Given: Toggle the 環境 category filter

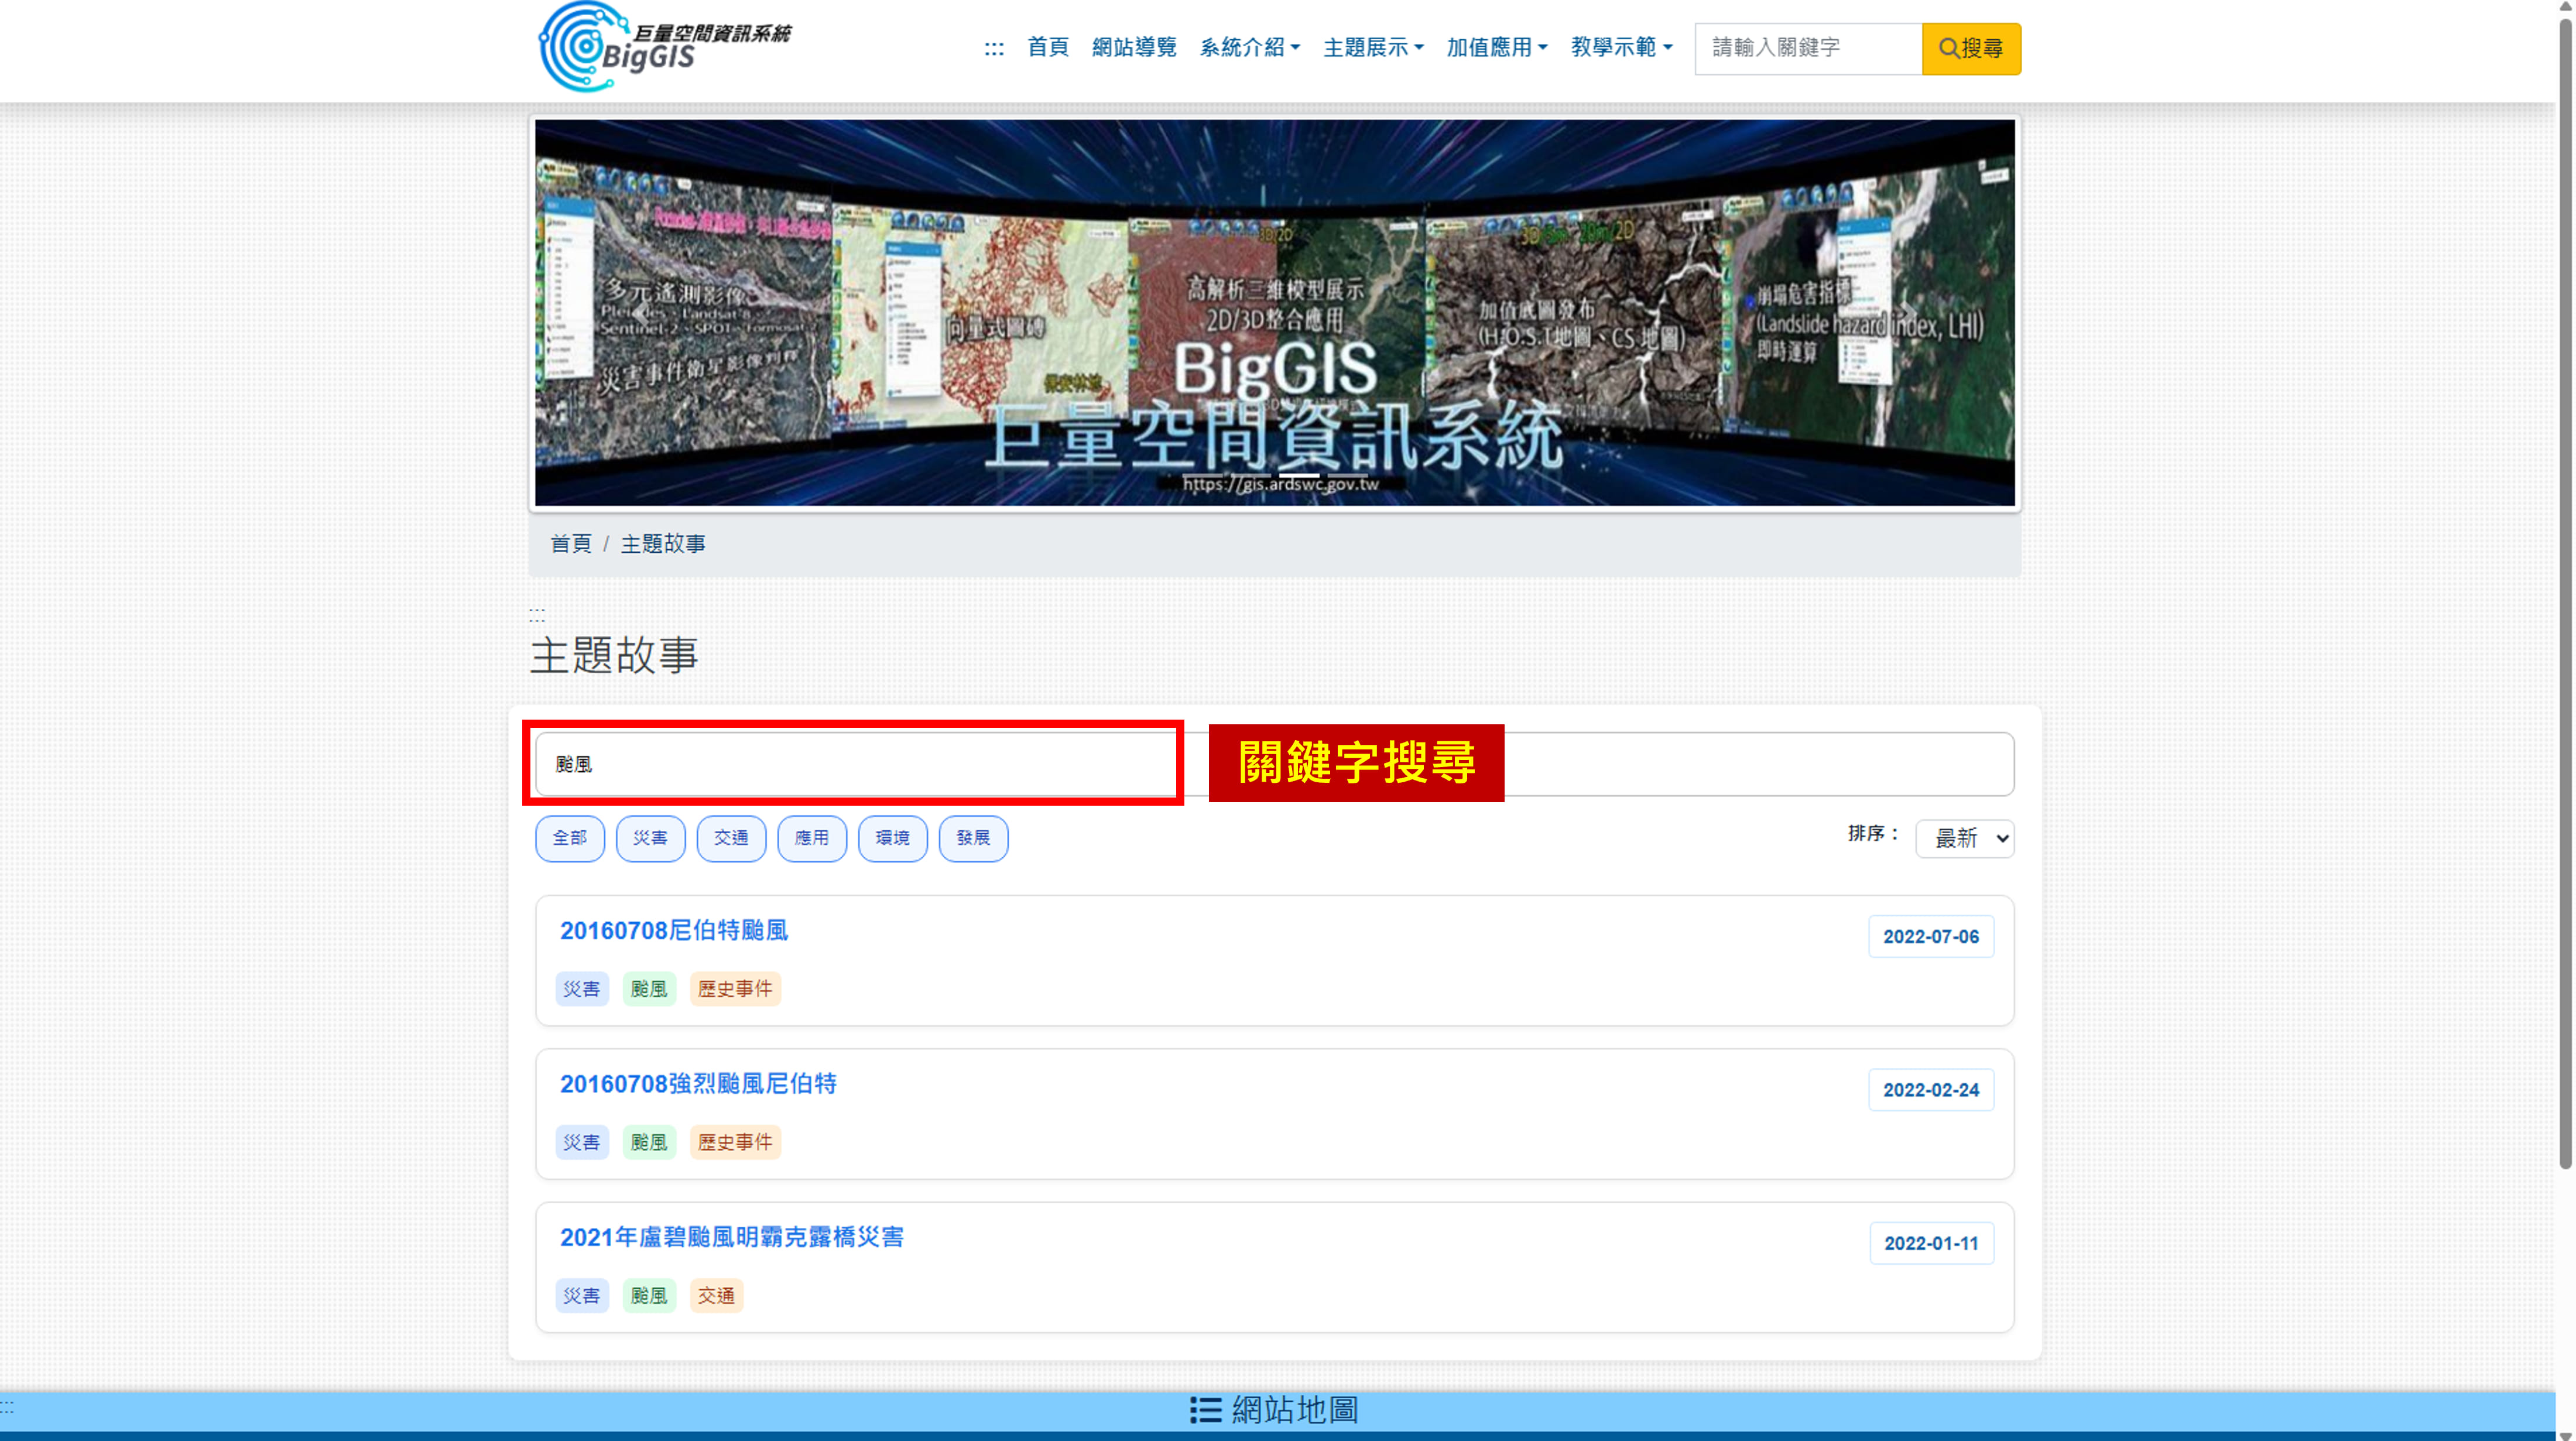Looking at the screenshot, I should pyautogui.click(x=892, y=838).
